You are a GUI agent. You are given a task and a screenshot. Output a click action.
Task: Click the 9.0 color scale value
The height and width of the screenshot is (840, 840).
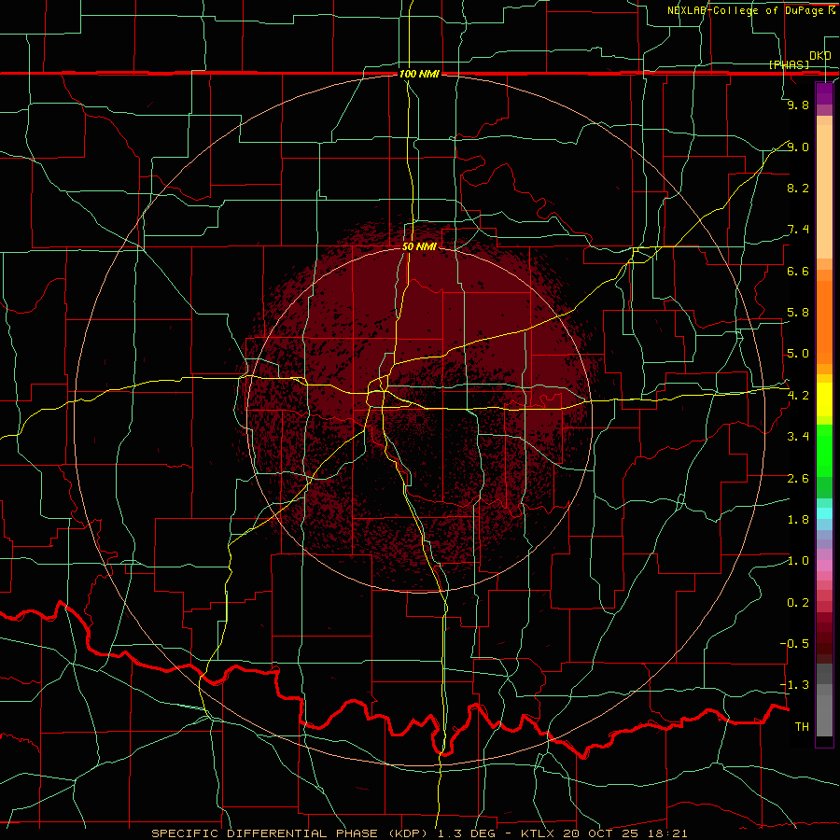(798, 147)
